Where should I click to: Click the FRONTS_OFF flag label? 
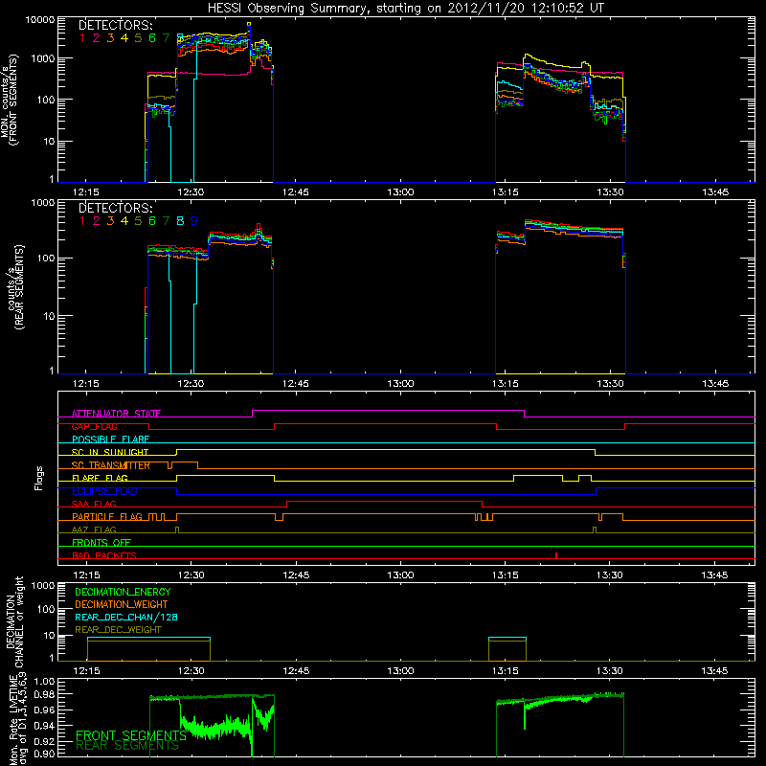(x=101, y=542)
